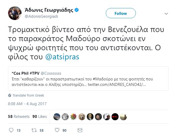Click the reply speech bubble icon
The width and height of the screenshot is (178, 140).
(11, 130)
